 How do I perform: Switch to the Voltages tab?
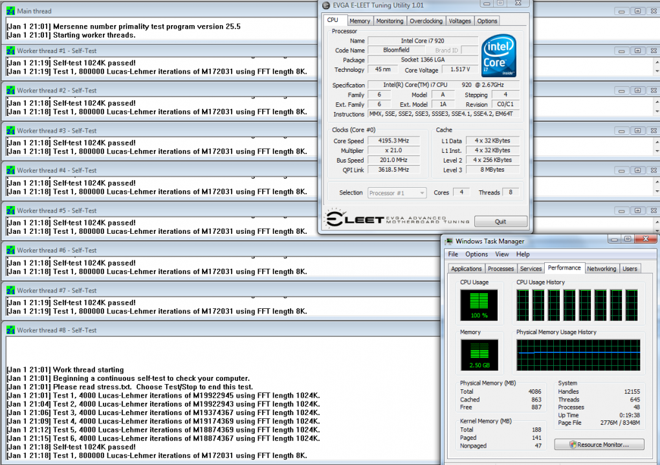tap(459, 21)
